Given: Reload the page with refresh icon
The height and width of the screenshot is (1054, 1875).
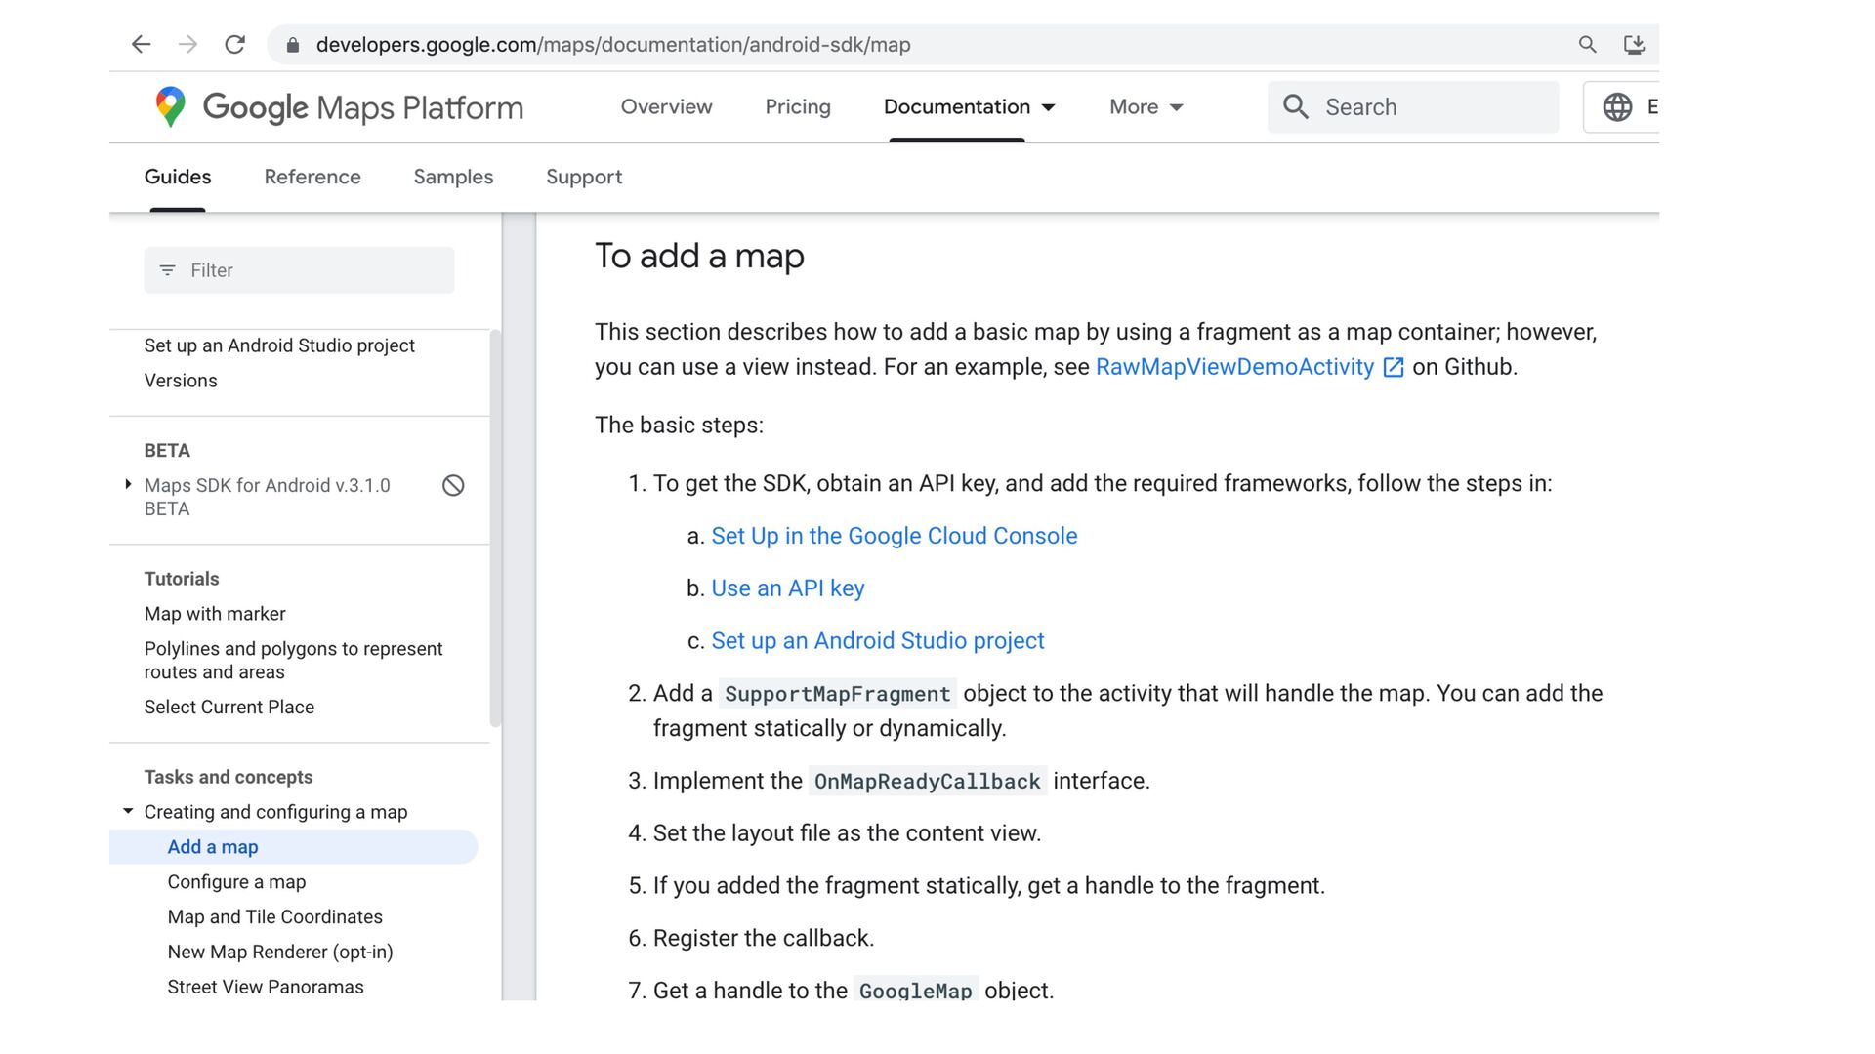Looking at the screenshot, I should [234, 45].
